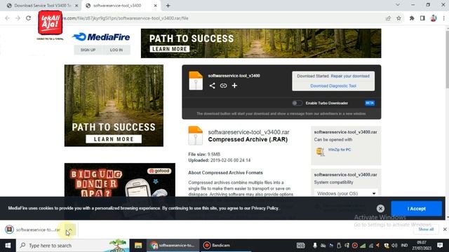Open Windows (your OS) compatibility dropdown

346,193
